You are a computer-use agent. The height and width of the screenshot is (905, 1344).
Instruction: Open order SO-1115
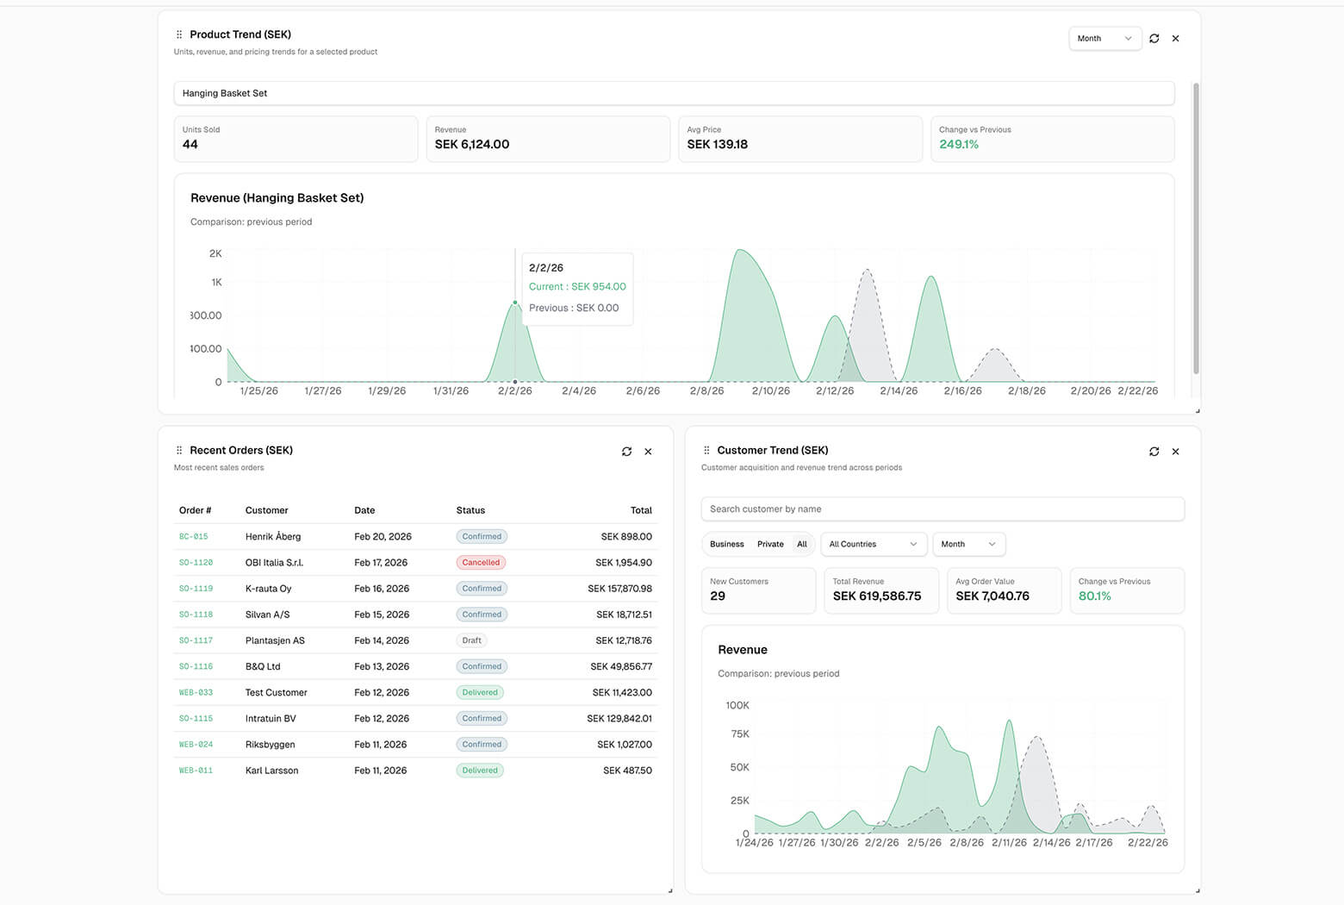click(x=196, y=718)
